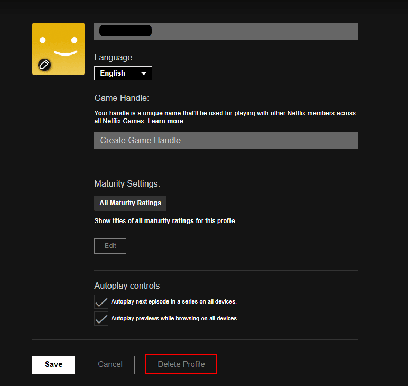Image resolution: width=408 pixels, height=386 pixels.
Task: Click the All Maturity Ratings badge
Action: coord(131,203)
